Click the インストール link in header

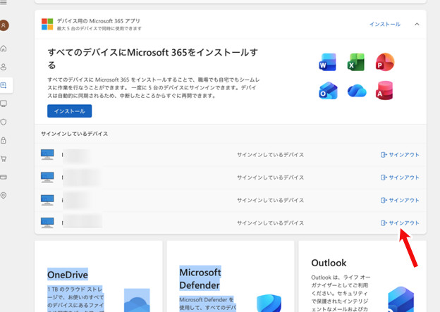coord(385,24)
